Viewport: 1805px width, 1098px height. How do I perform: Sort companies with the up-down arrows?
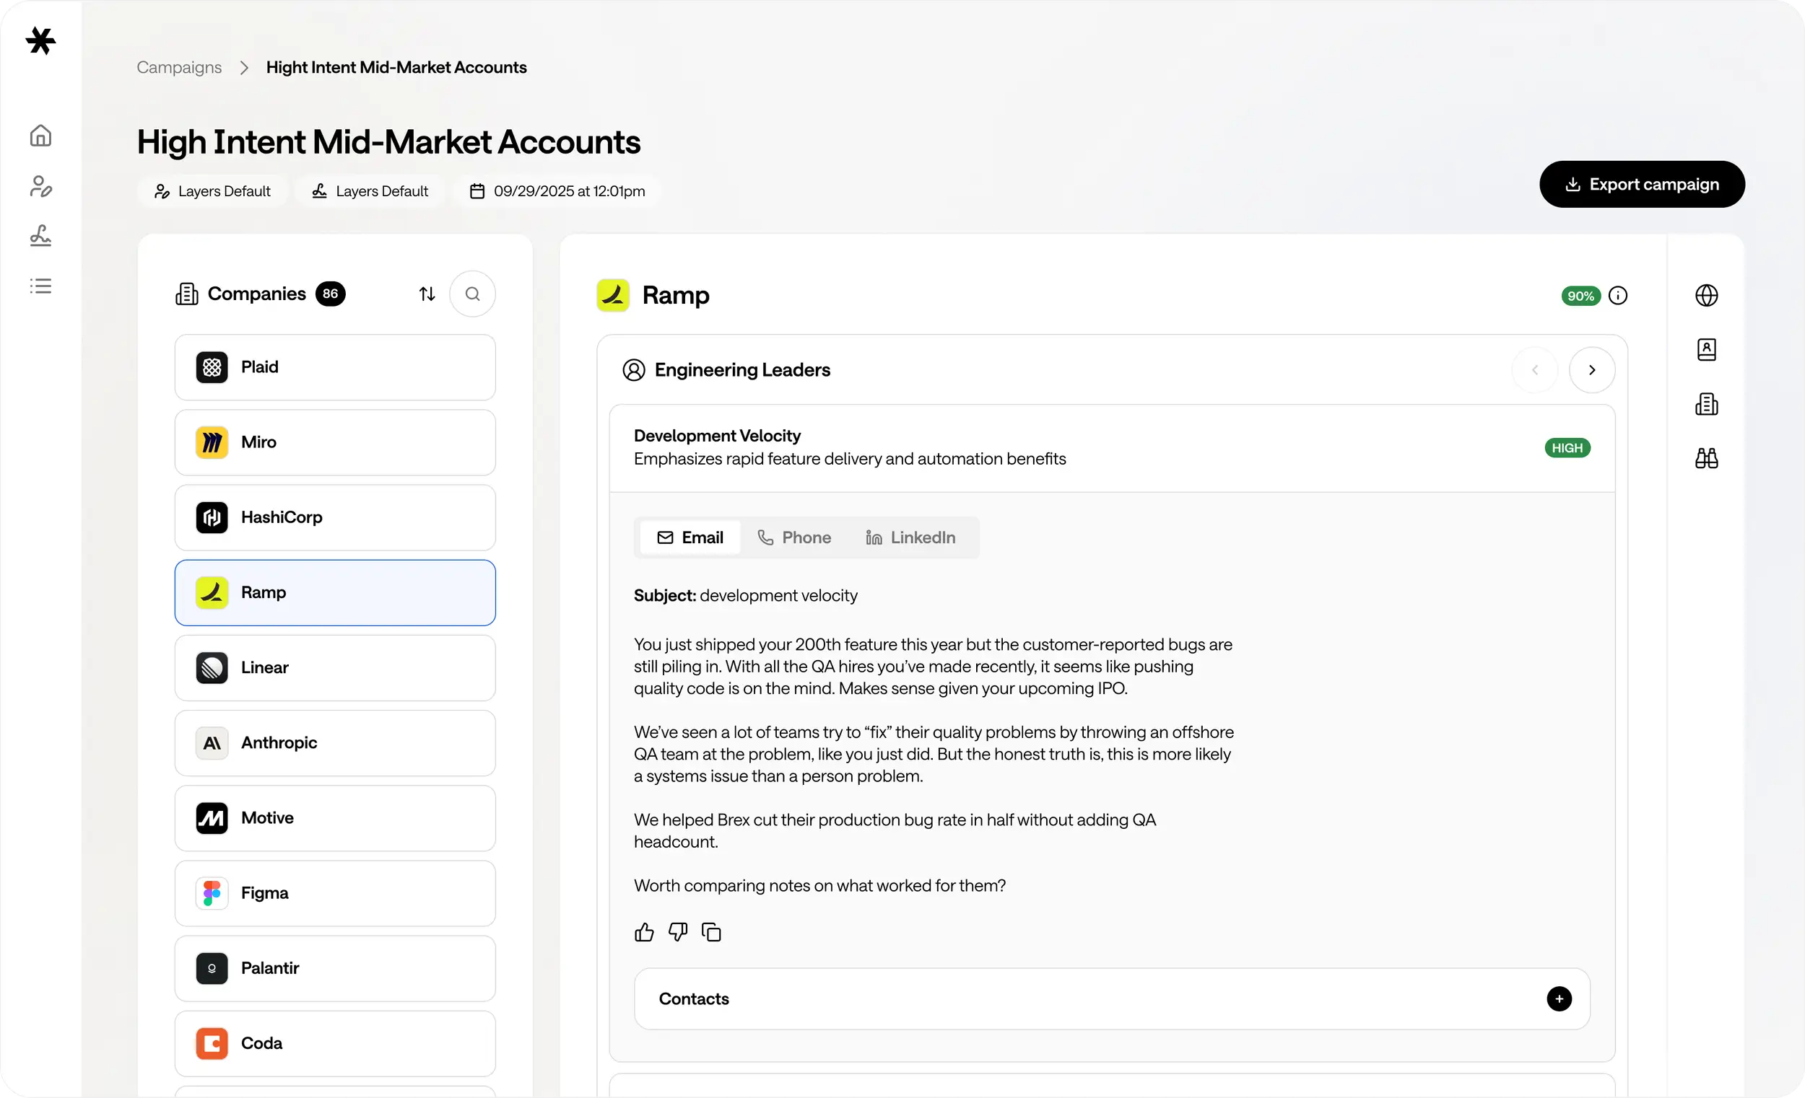click(x=427, y=294)
